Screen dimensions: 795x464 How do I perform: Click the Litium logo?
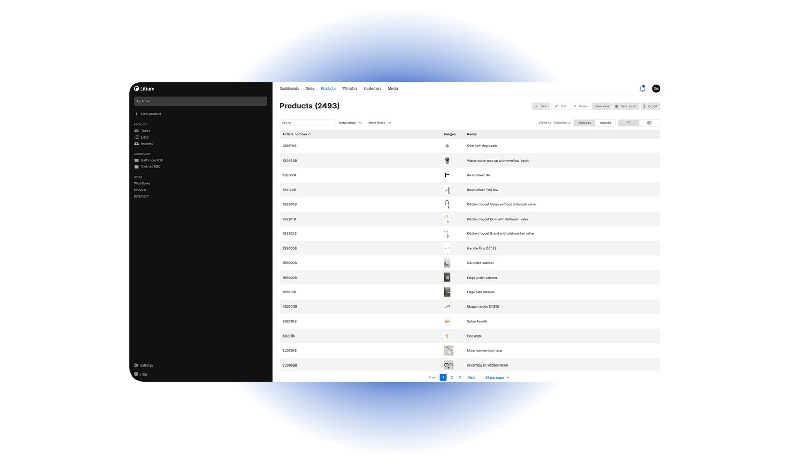pos(144,88)
